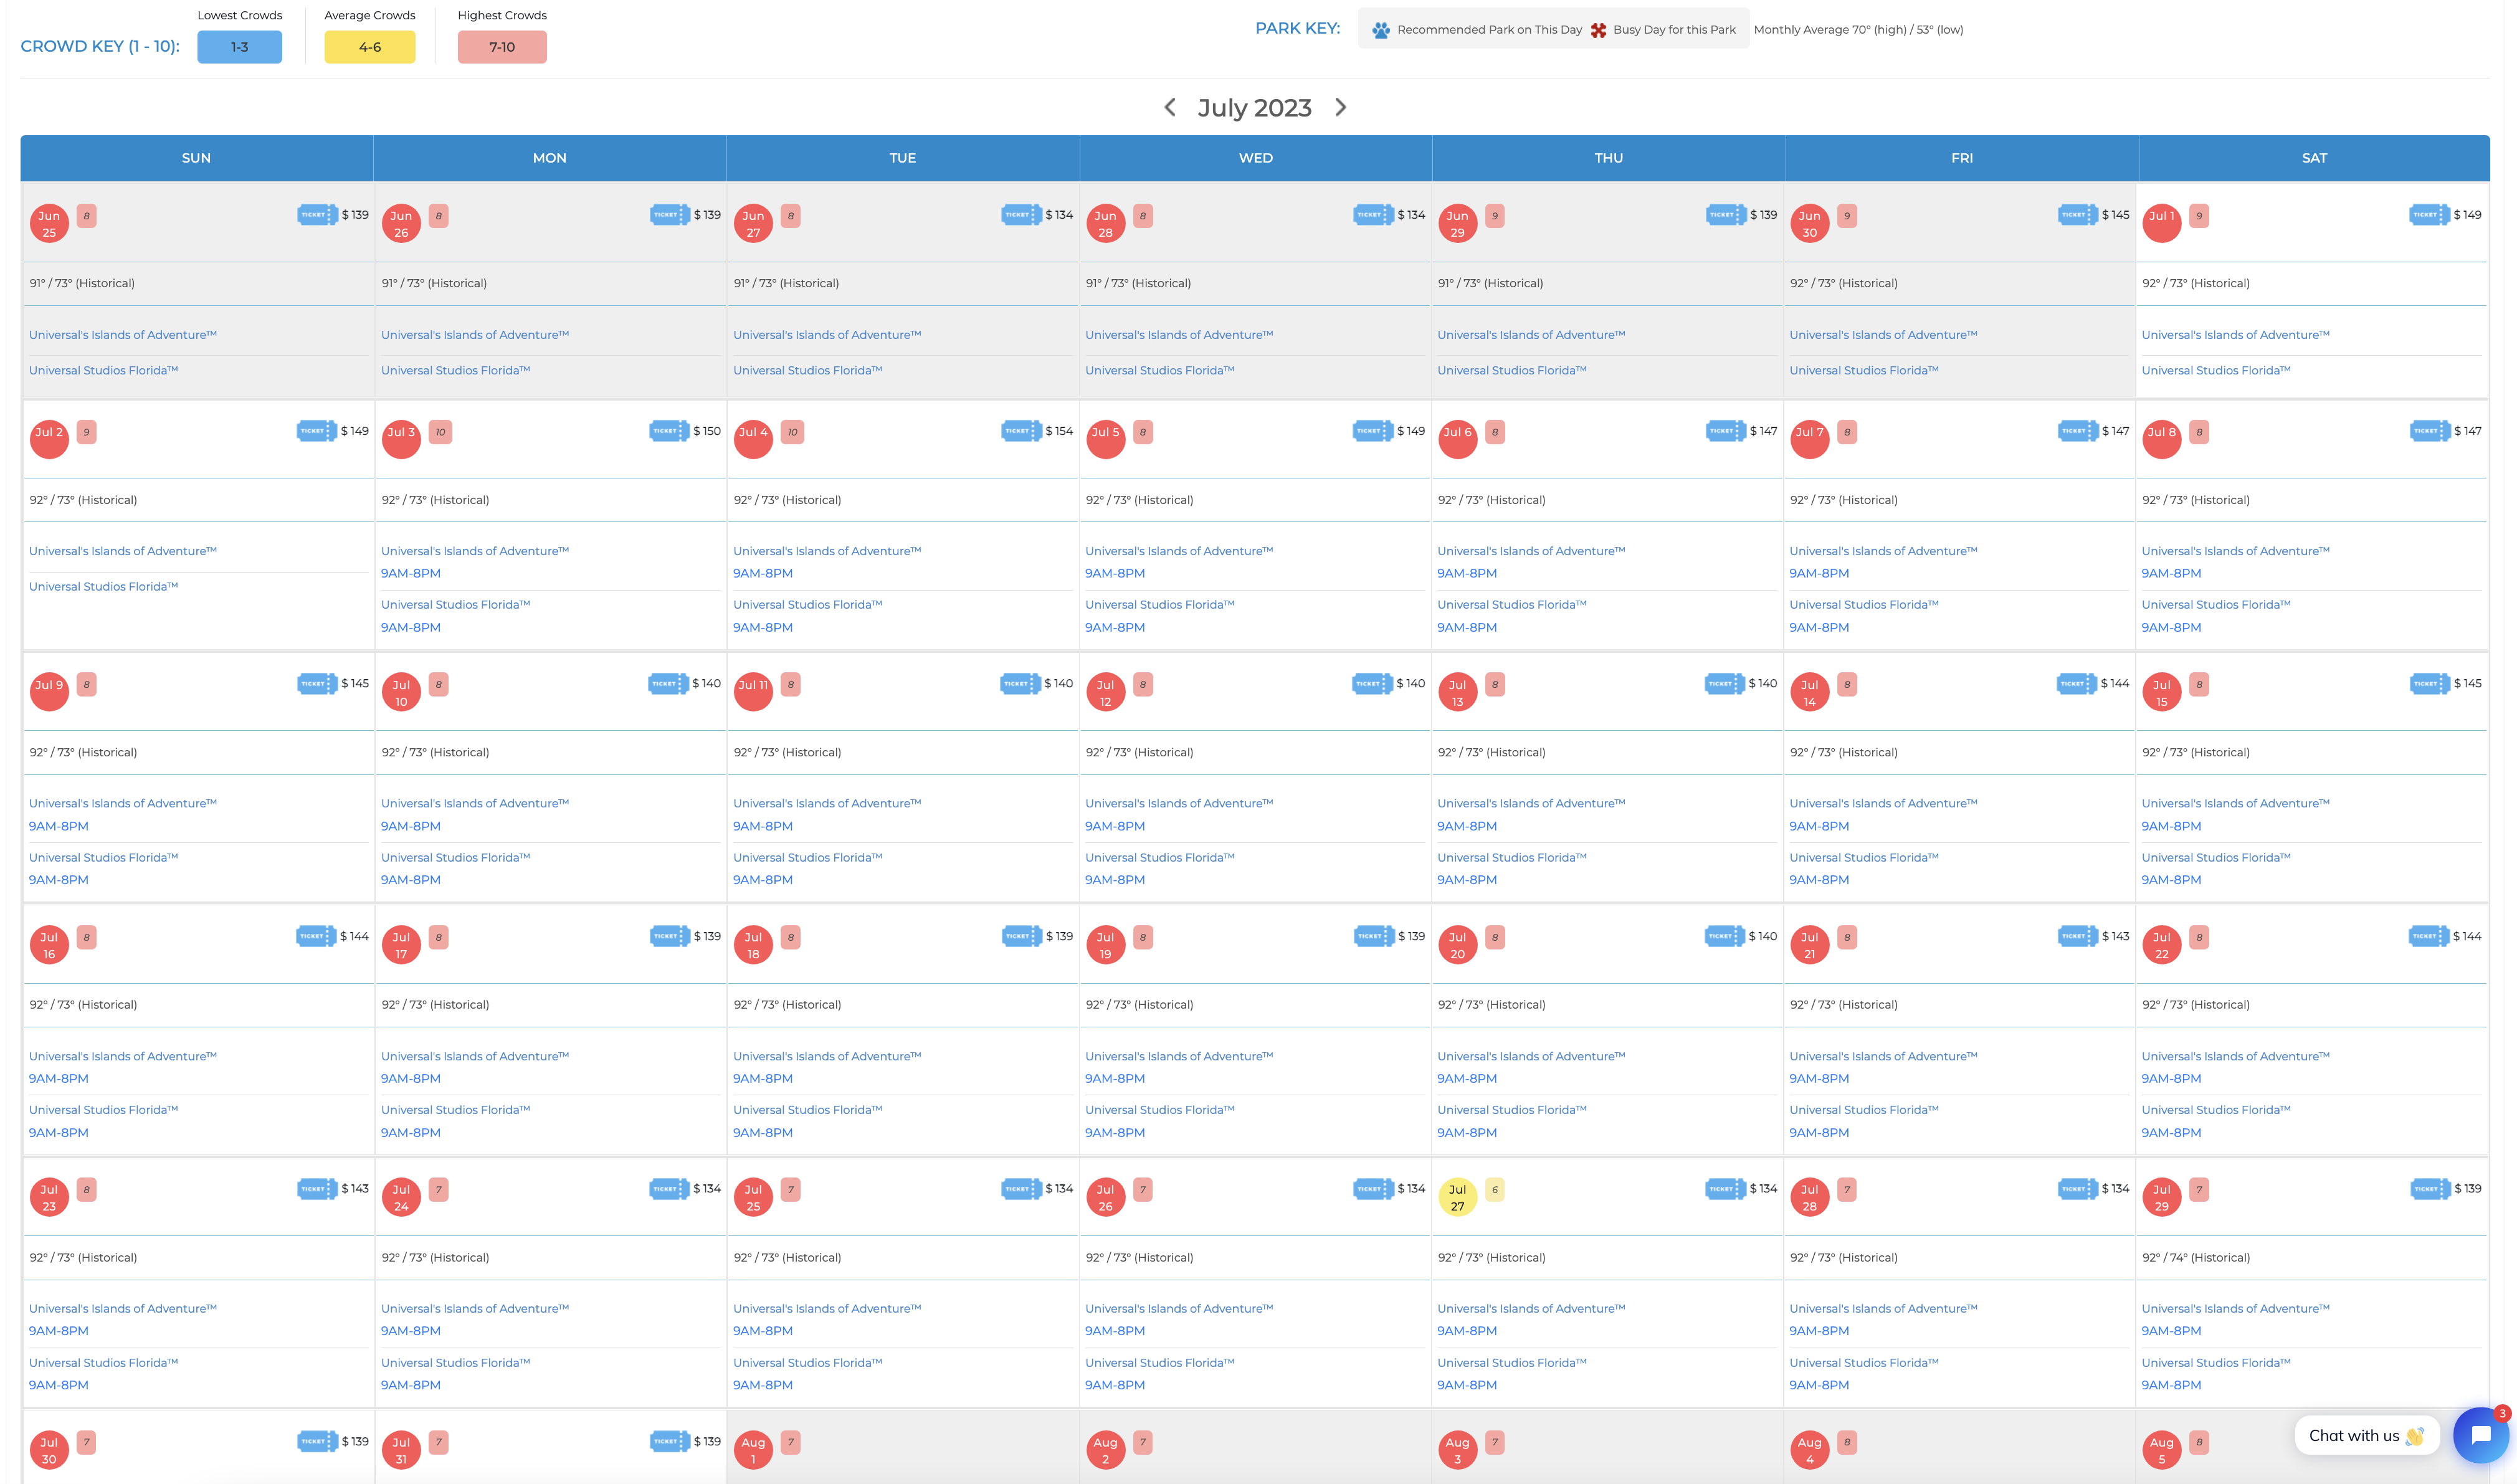Screen dimensions: 2517x1484
Task: Click crowd level 10 badge on Jul 3
Action: coord(440,432)
